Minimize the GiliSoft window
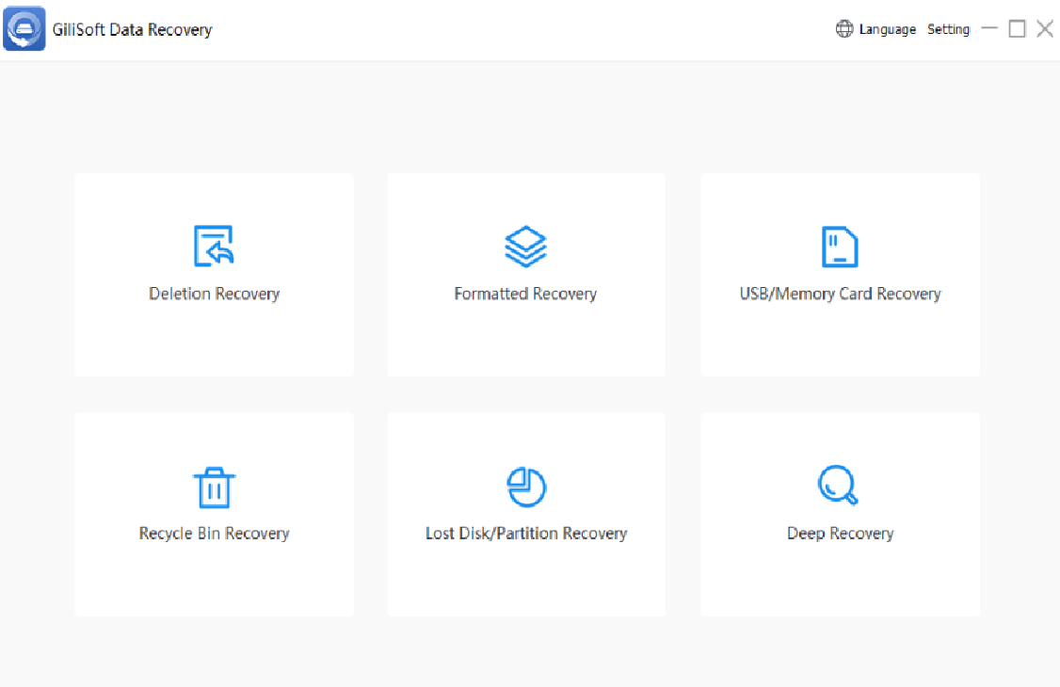1060x687 pixels. pyautogui.click(x=989, y=28)
